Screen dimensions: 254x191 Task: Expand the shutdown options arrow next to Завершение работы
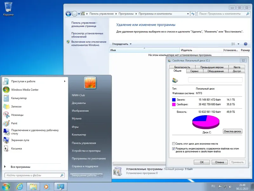(101, 175)
